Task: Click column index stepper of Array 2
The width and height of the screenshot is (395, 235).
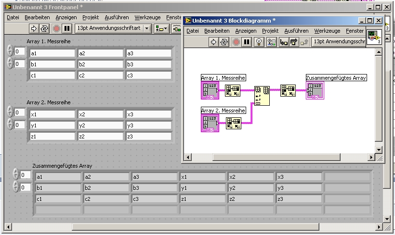Action: (x=10, y=124)
